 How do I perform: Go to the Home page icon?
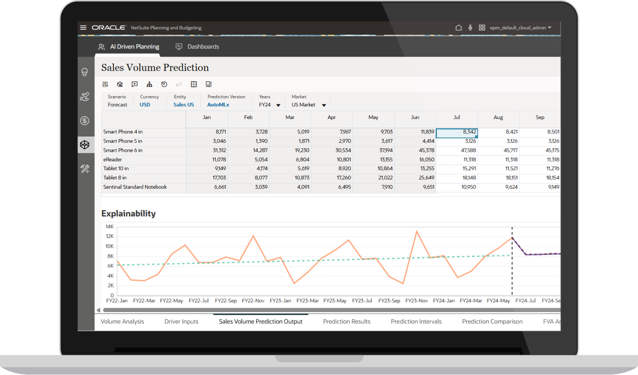(x=459, y=28)
